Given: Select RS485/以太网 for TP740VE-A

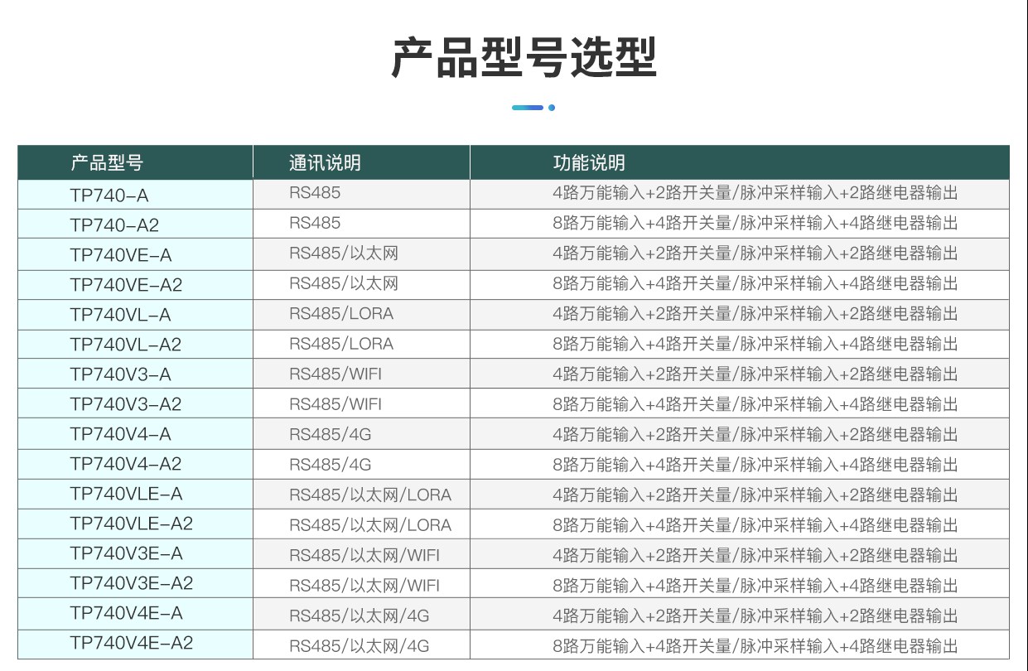Looking at the screenshot, I should [344, 253].
